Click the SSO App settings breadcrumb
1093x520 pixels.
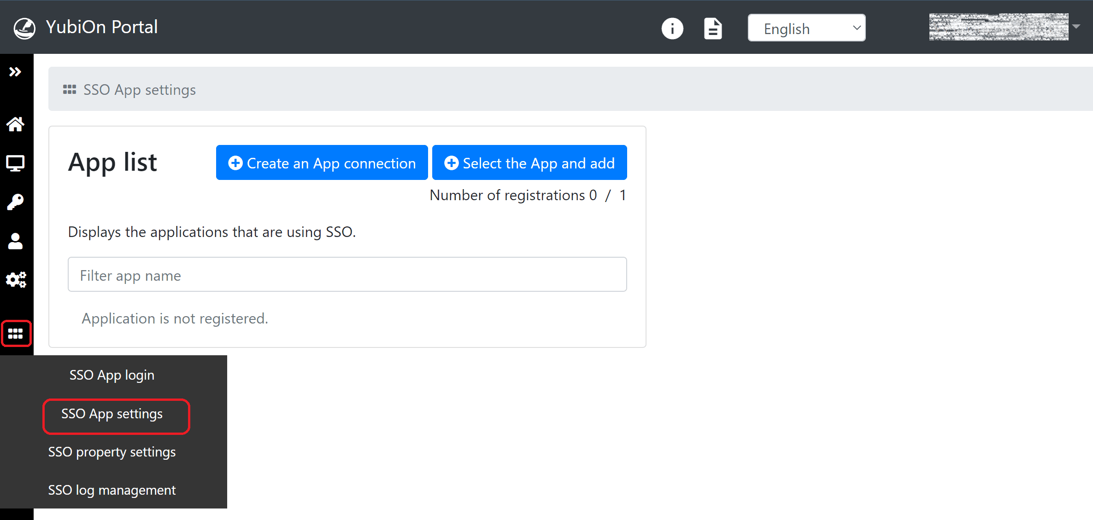click(139, 90)
